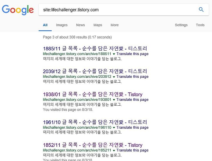The width and height of the screenshot is (212, 161).
Task: Open the 1852/11 result title link
Action: [x=93, y=145]
